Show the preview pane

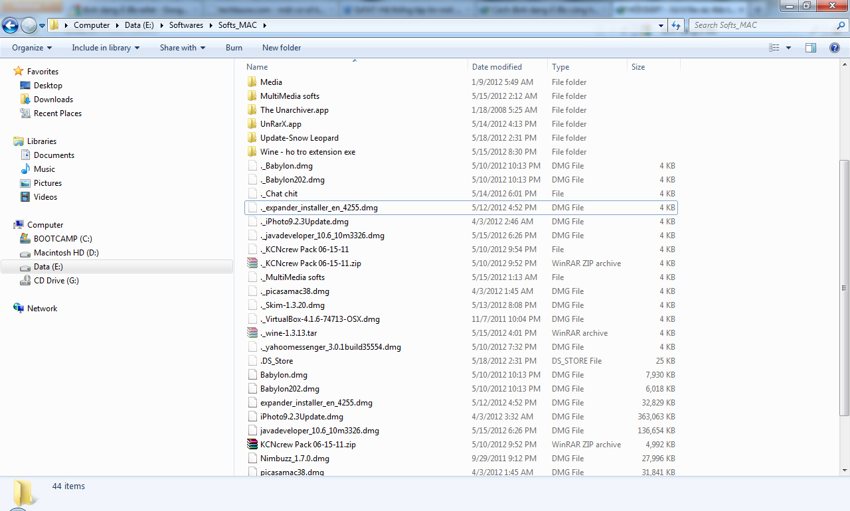click(810, 48)
